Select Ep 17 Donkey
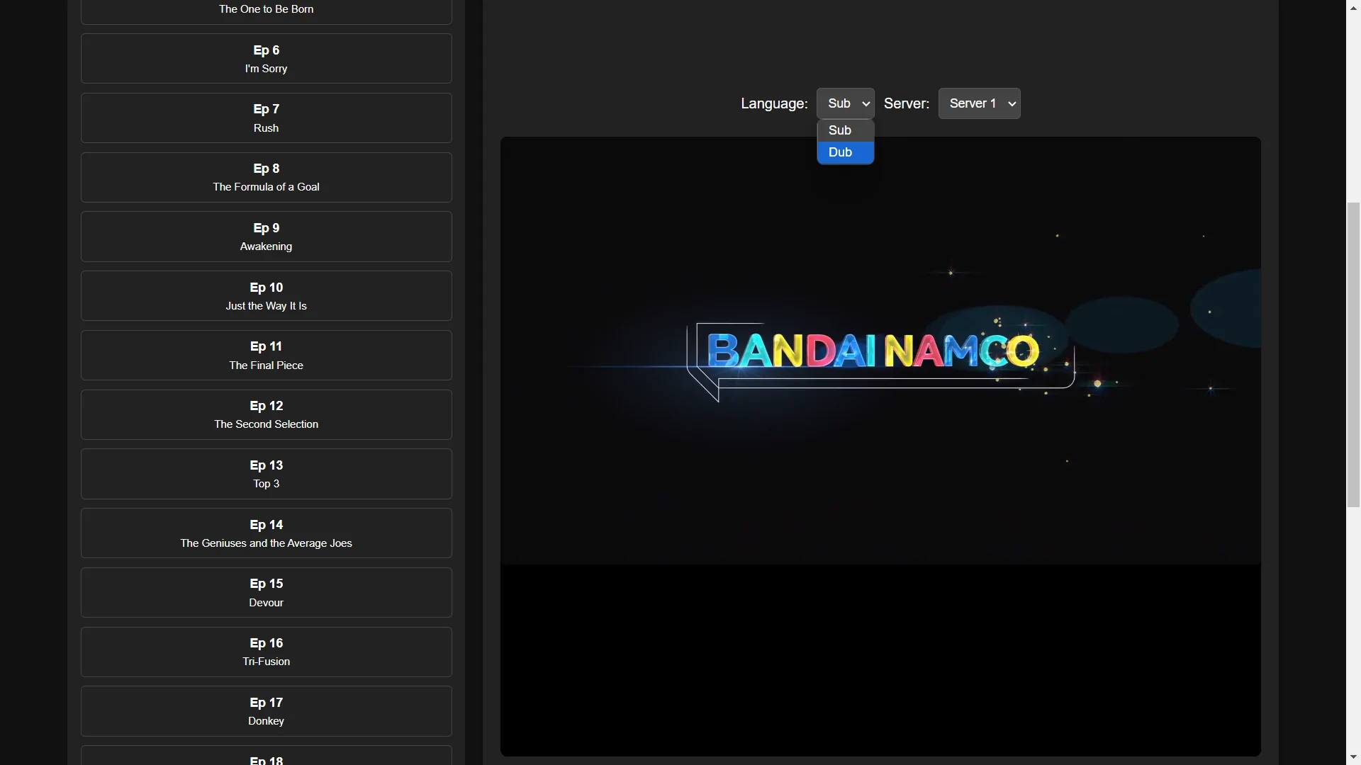Viewport: 1361px width, 765px height. [x=266, y=711]
